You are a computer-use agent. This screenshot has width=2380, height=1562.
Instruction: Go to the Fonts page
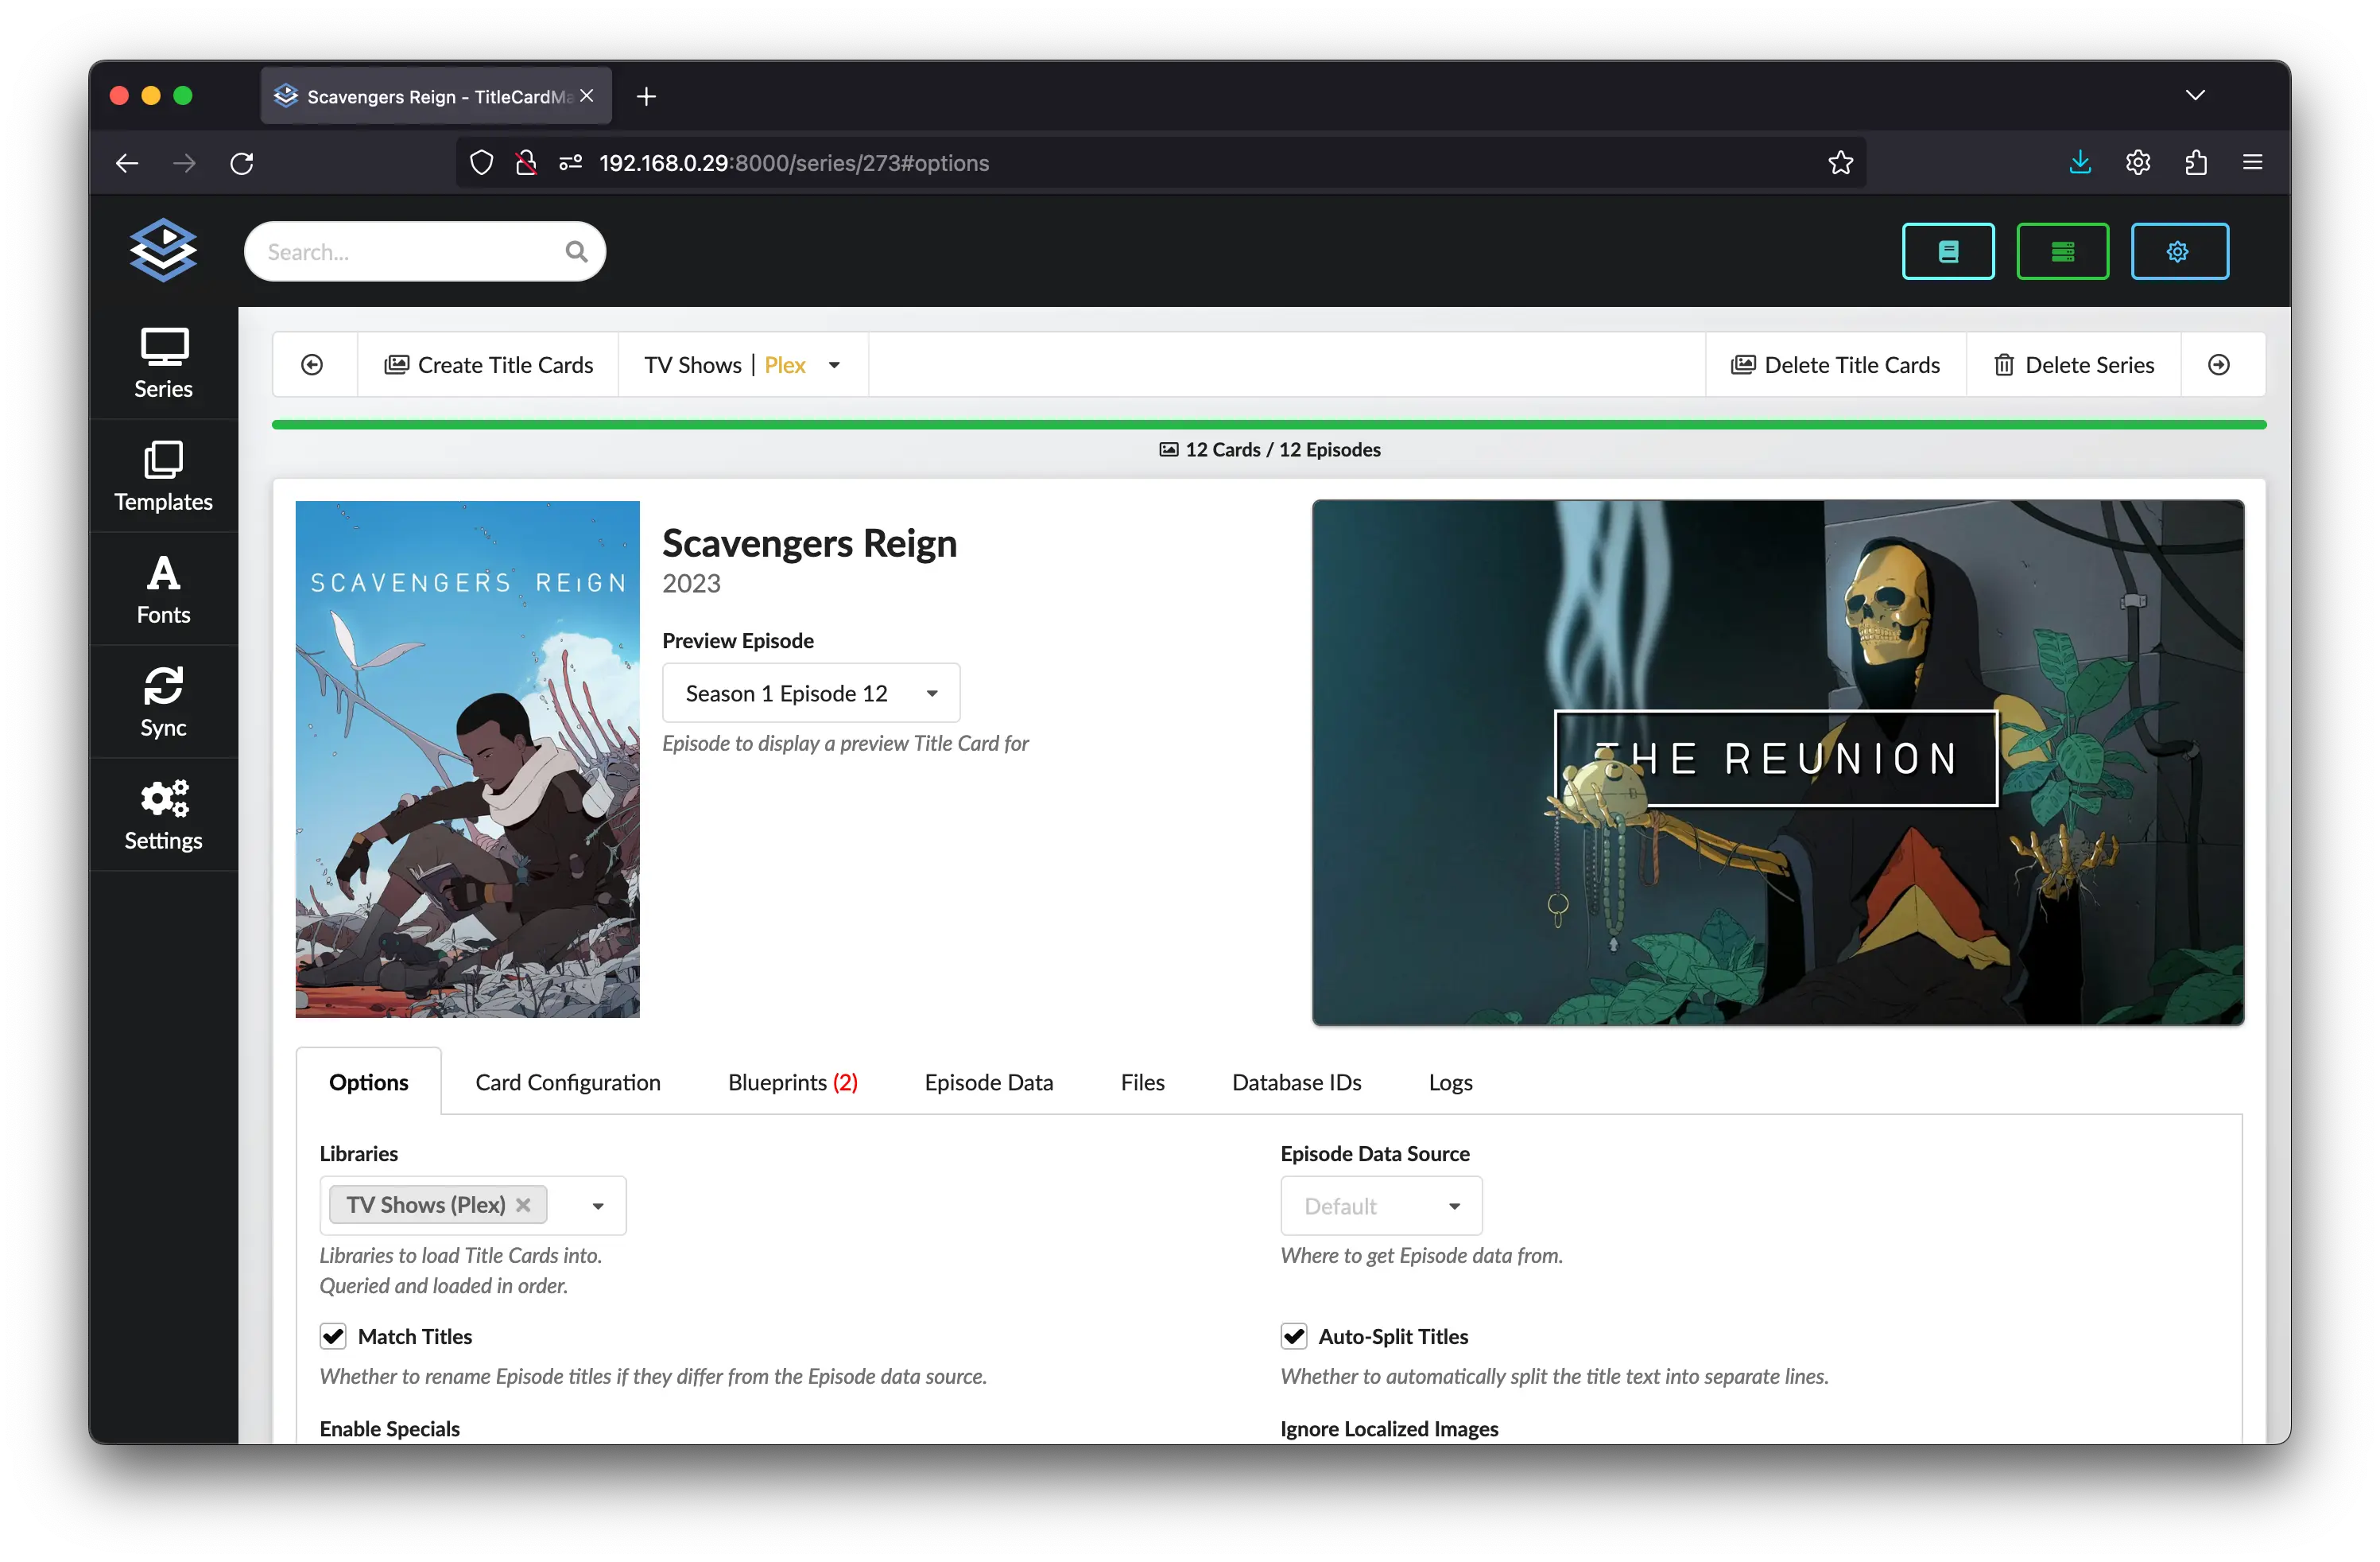(x=163, y=589)
